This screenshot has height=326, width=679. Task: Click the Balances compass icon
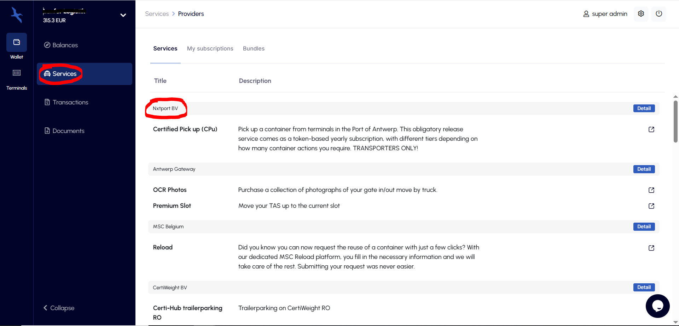(x=47, y=45)
